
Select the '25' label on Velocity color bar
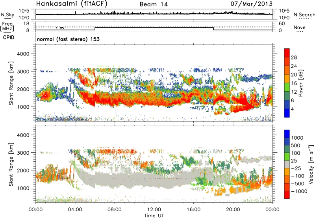pyautogui.click(x=294, y=161)
